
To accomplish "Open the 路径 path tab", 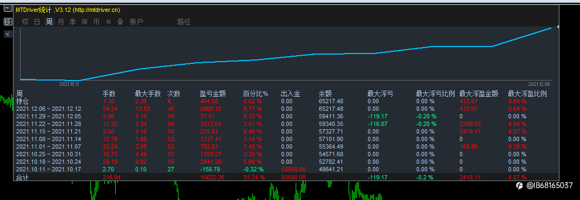I will pos(184,22).
